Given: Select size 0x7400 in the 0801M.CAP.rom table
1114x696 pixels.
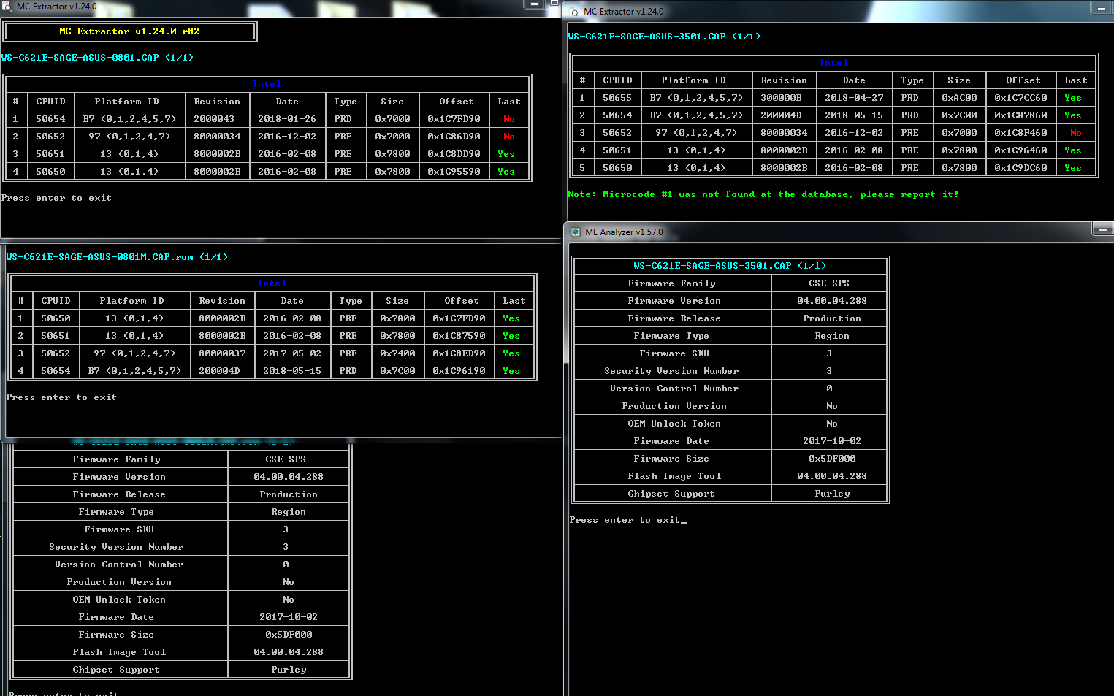Looking at the screenshot, I should tap(397, 353).
